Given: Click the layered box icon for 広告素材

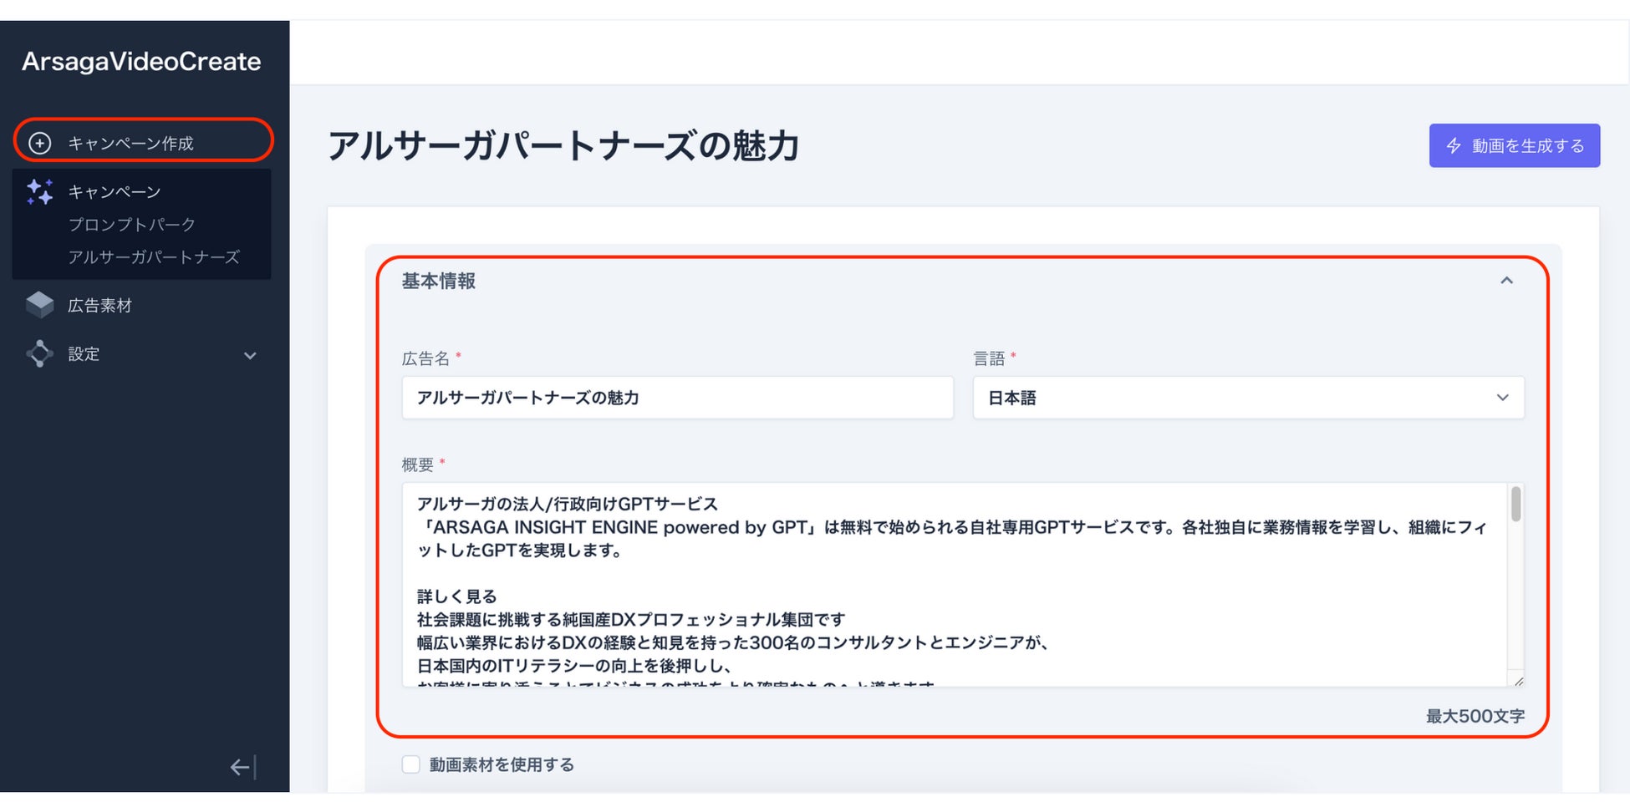Looking at the screenshot, I should pos(39,305).
